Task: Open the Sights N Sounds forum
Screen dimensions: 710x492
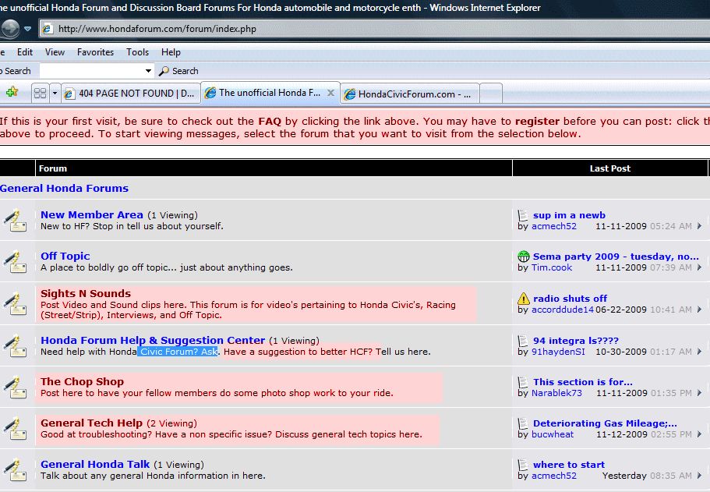Action: (86, 294)
